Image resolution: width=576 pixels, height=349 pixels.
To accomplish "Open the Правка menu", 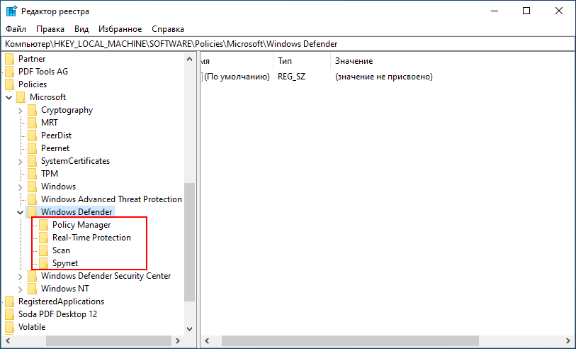I will click(50, 29).
